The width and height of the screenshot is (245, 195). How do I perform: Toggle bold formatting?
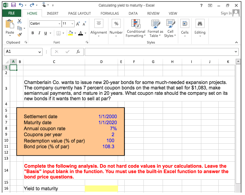point(33,33)
